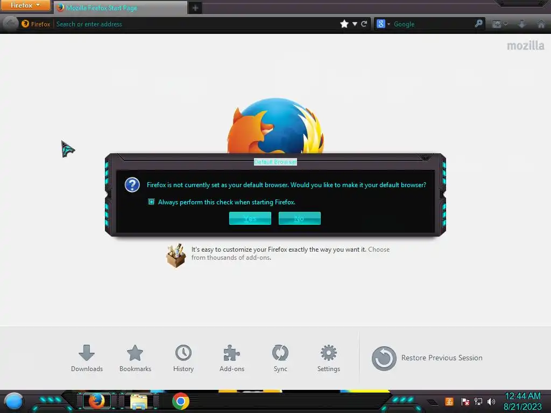Open Bookmarks from start page
This screenshot has width=551, height=413.
pos(135,358)
